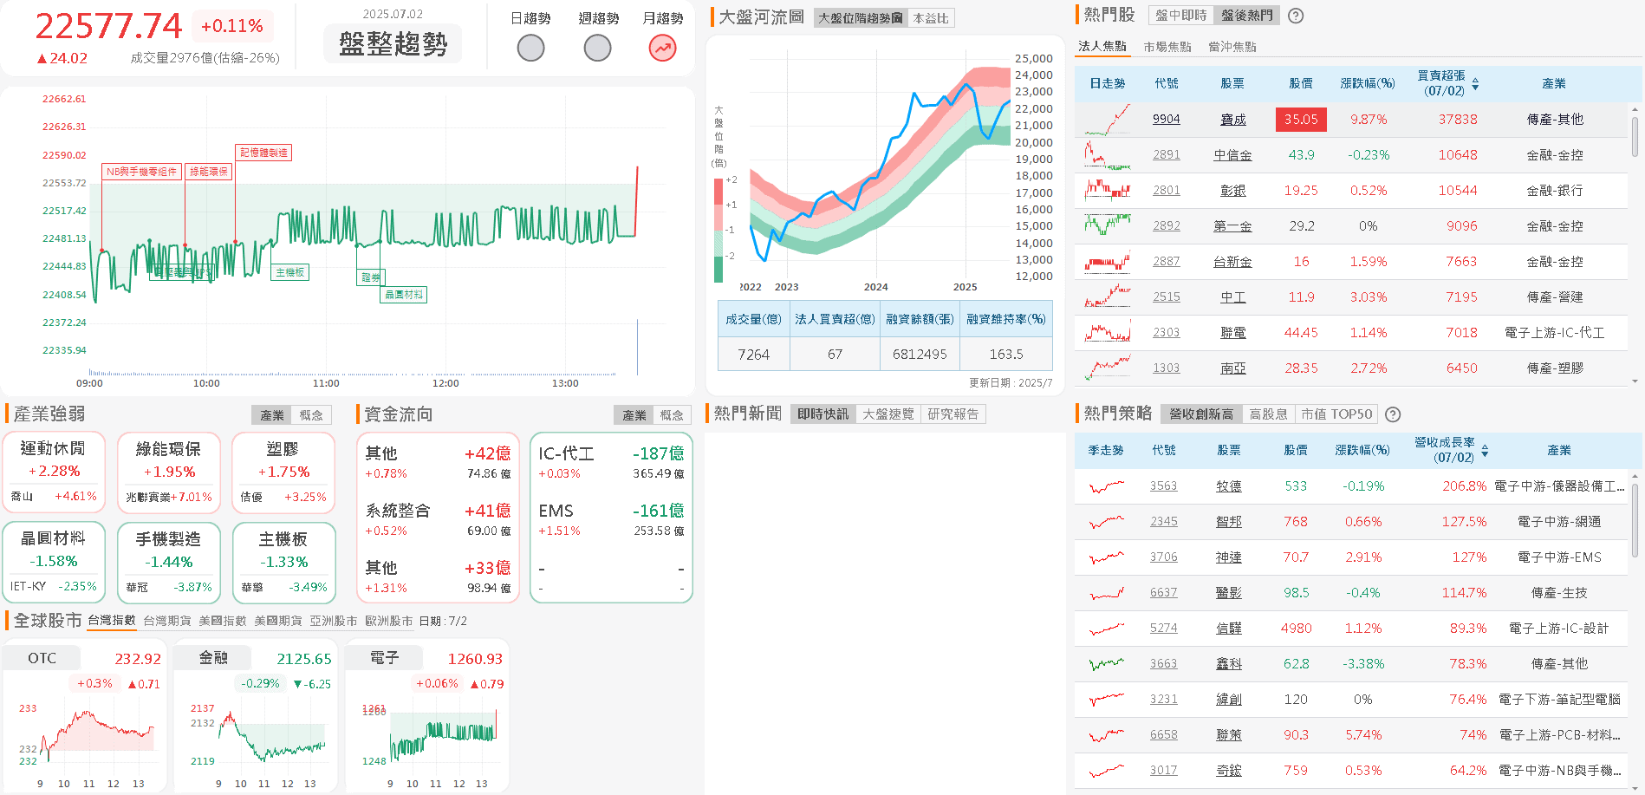Image resolution: width=1645 pixels, height=795 pixels.
Task: Click 綠能環保 marker label on index chart
Action: point(208,172)
